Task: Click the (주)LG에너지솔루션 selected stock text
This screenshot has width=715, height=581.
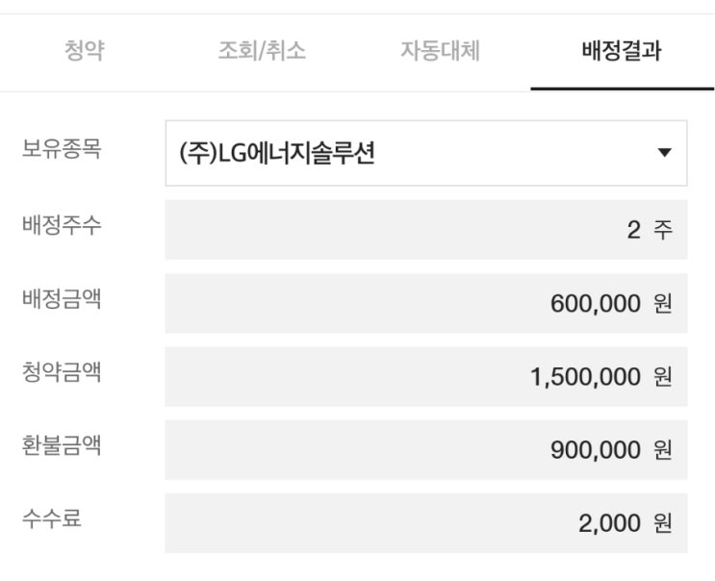Action: point(277,153)
